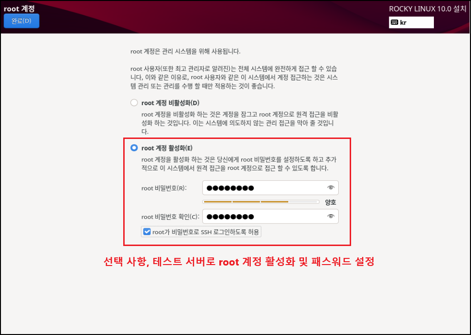This screenshot has width=471, height=335.
Task: Select root 계정 비활성화(D) radio button
Action: (x=134, y=103)
